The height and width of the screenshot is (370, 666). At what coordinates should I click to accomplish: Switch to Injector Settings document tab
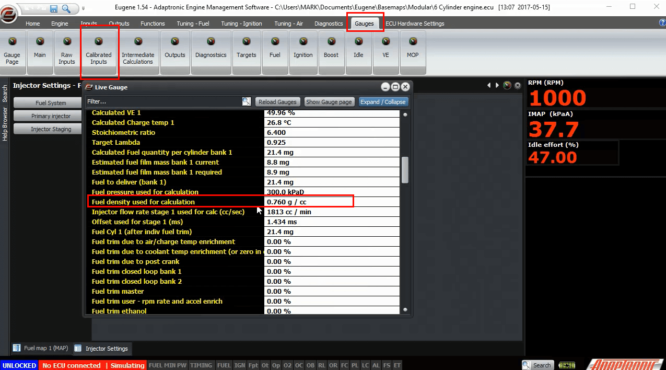click(101, 348)
